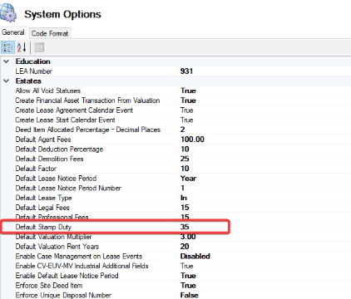351x299 pixels.
Task: Select the Default Lease Notice Period value
Action: click(188, 179)
